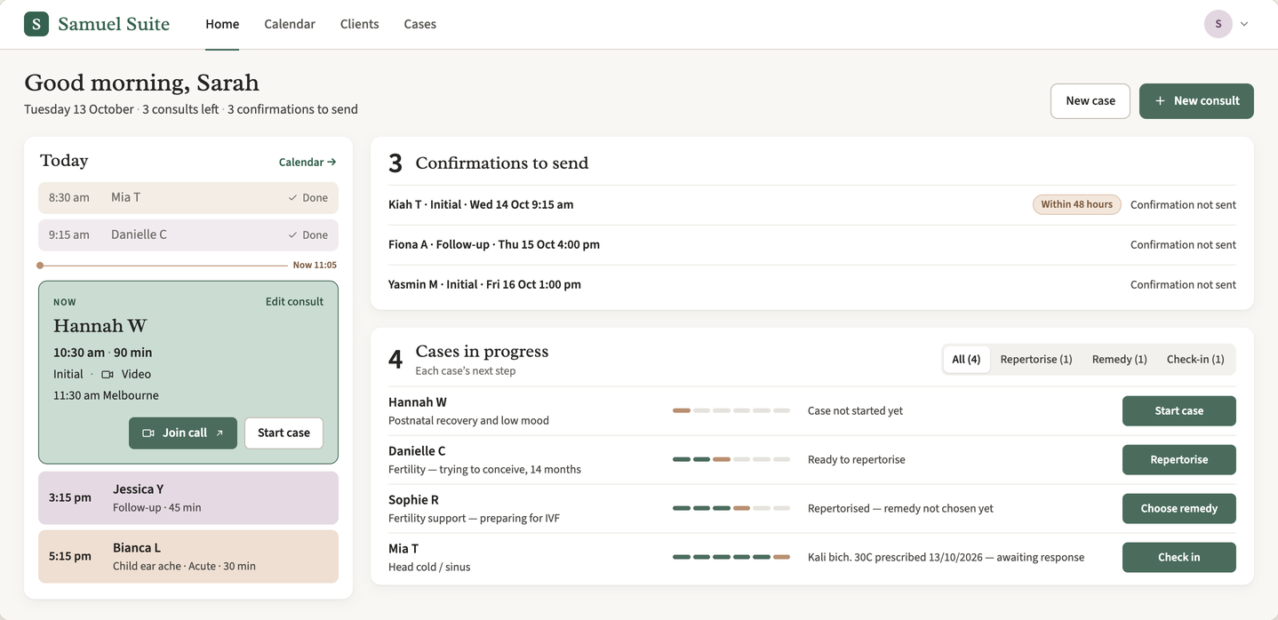Image resolution: width=1278 pixels, height=620 pixels.
Task: Open the Clients tab
Action: (x=360, y=24)
